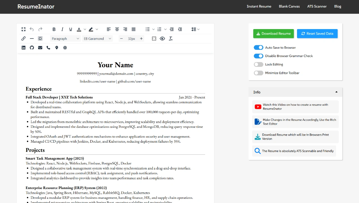Viewport: 359px width, 203px height.
Task: Turn off Auto Save to Browser
Action: [259, 48]
